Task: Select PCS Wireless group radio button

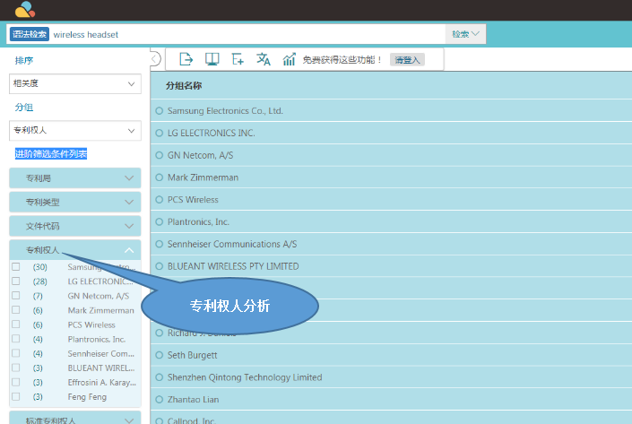Action: [x=160, y=199]
